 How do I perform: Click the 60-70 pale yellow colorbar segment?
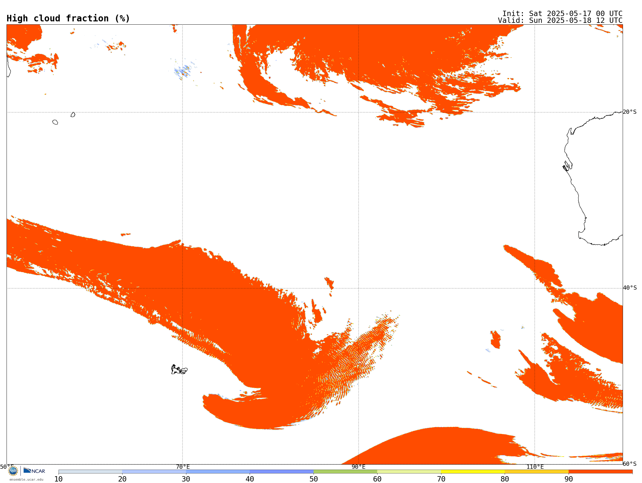(409, 472)
